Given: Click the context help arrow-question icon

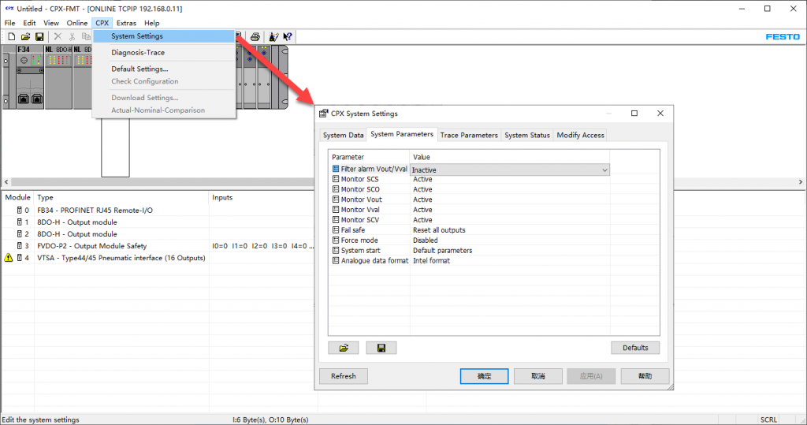Looking at the screenshot, I should click(288, 36).
